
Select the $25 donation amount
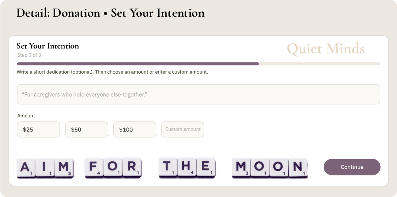[x=38, y=129]
